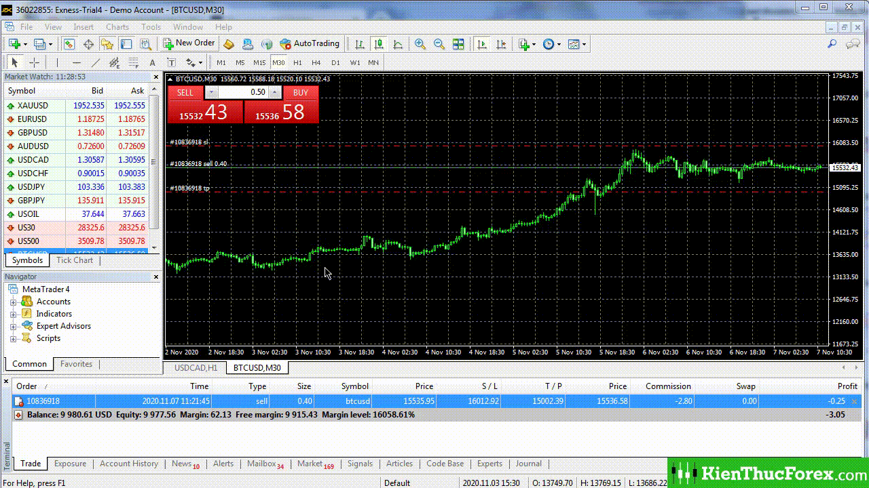Screen dimensions: 869x488
Task: Toggle the Navigator panel icon
Action: pos(107,44)
